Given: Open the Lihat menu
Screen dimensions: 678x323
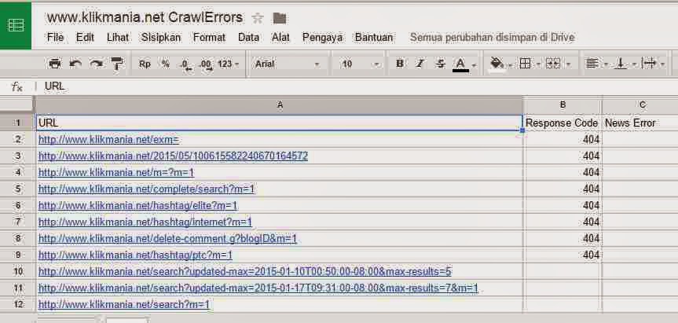Looking at the screenshot, I should click(118, 38).
